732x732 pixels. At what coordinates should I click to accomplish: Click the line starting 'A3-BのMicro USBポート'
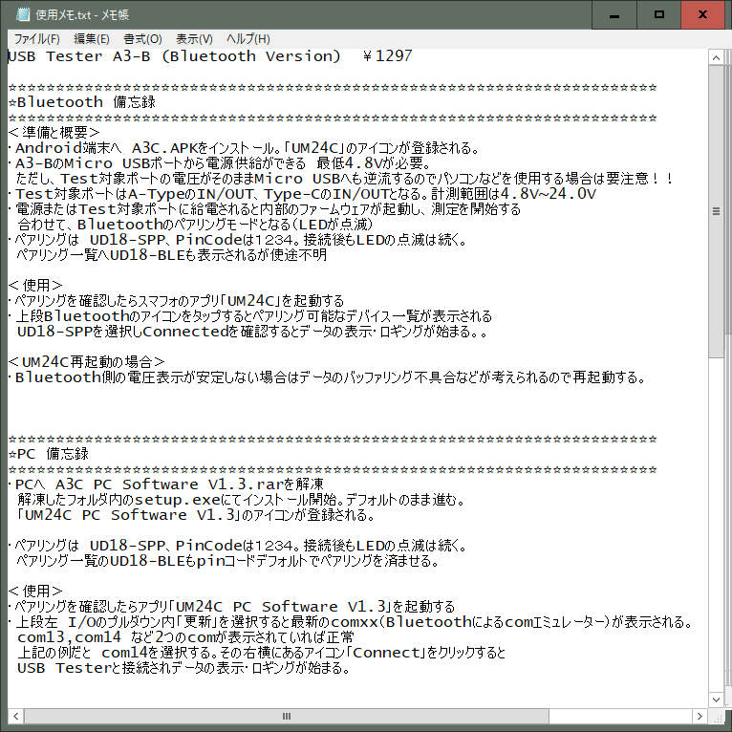(x=221, y=163)
